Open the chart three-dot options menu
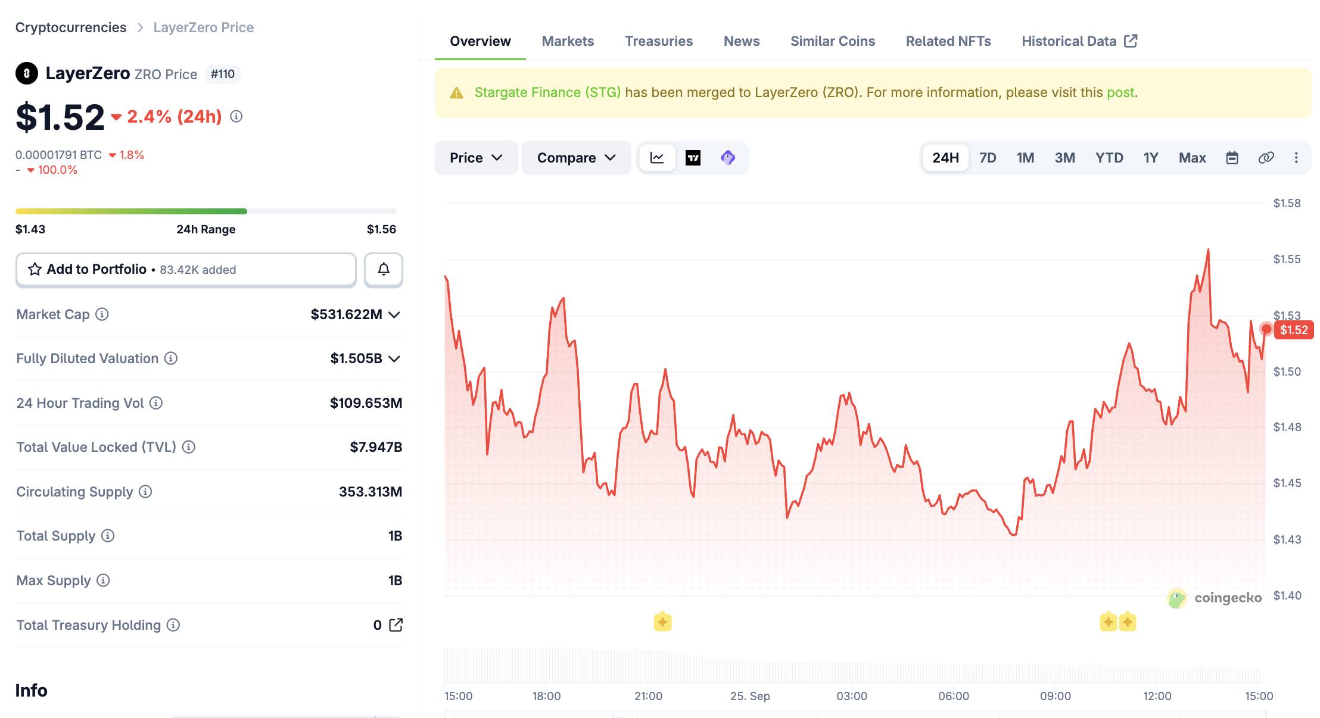This screenshot has height=718, width=1320. (1296, 158)
